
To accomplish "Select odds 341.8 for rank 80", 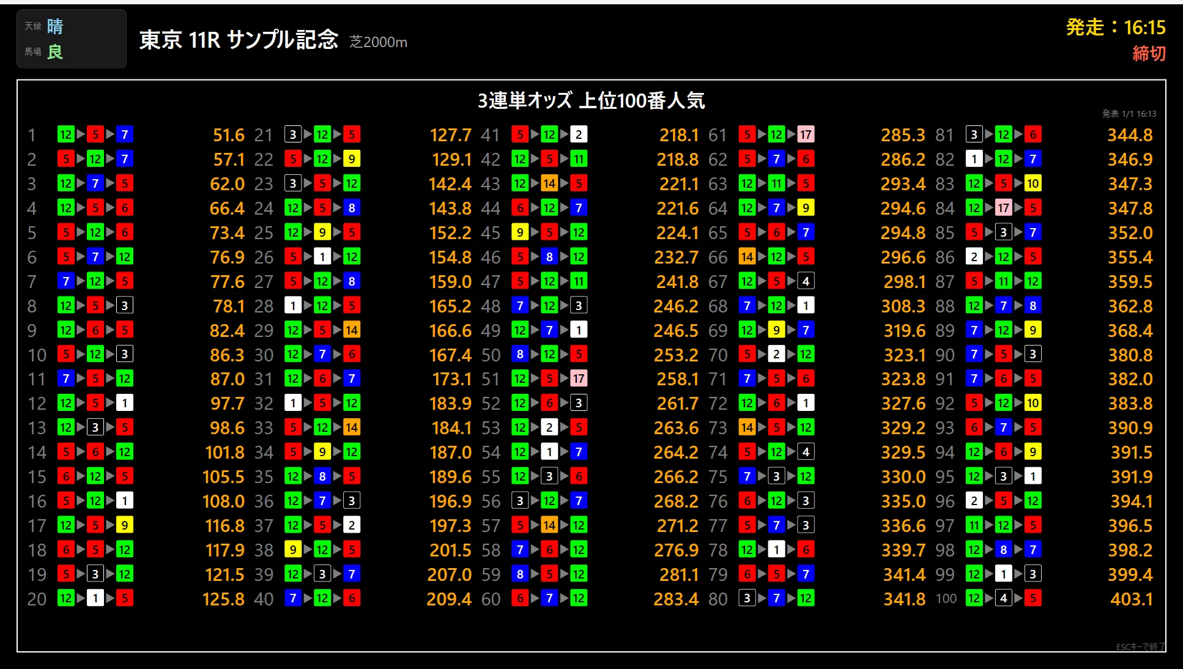I will coord(904,599).
